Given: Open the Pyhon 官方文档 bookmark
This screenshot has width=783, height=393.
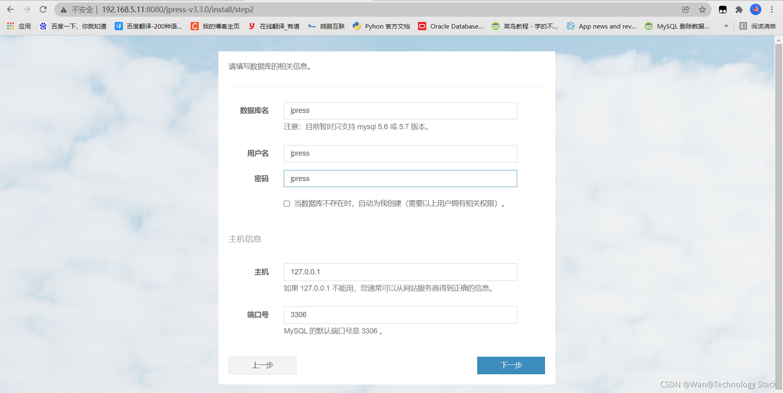Looking at the screenshot, I should point(381,26).
